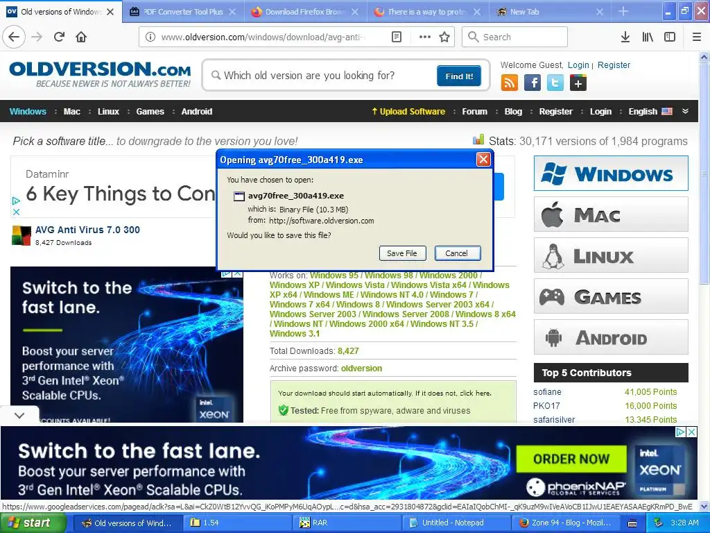Toggle reader view icon in address bar
This screenshot has width=710, height=533.
(x=396, y=37)
